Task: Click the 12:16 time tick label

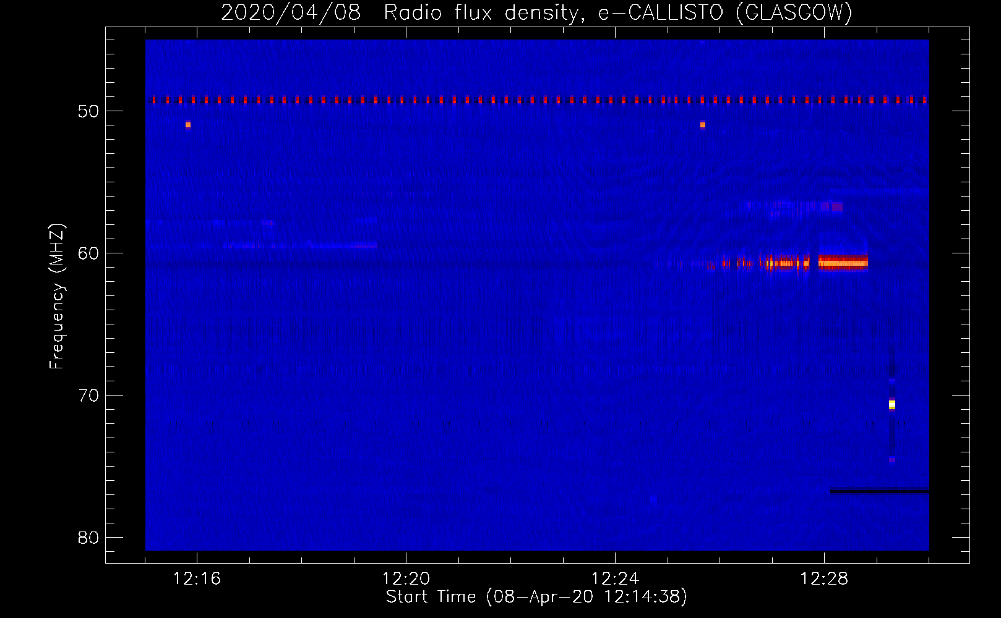Action: coord(197,579)
